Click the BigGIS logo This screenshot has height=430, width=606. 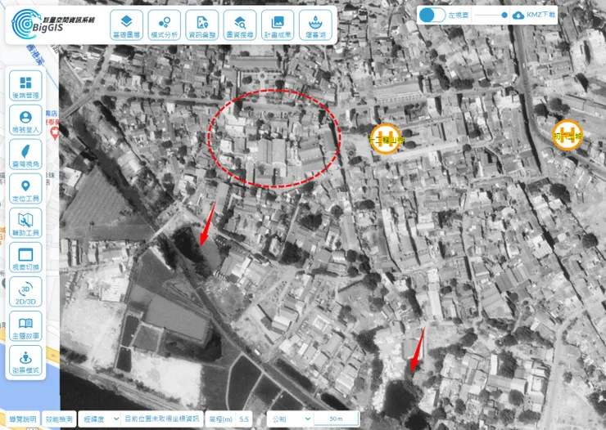coord(53,24)
